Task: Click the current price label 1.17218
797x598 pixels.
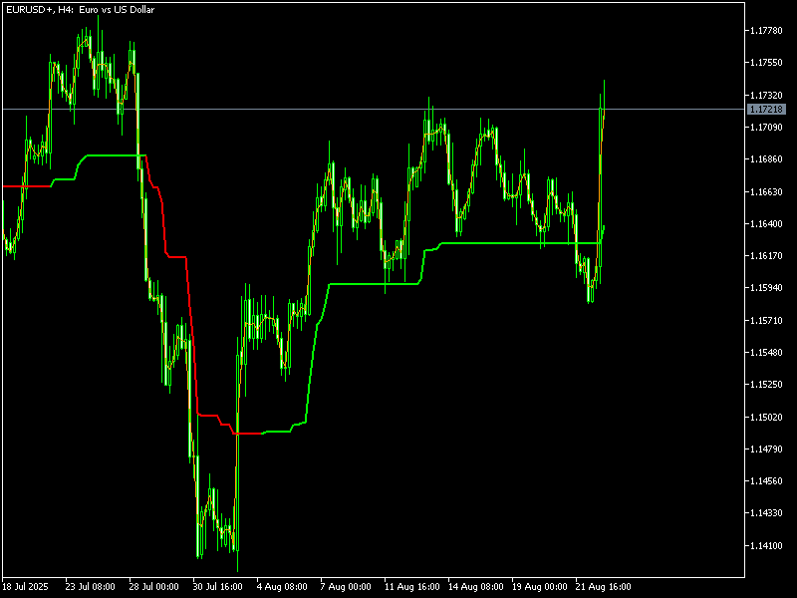Action: [x=766, y=110]
